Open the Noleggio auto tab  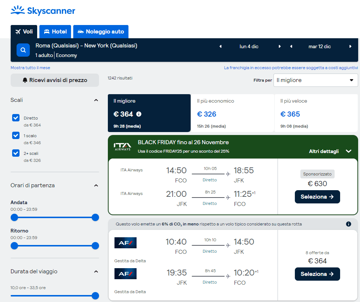point(101,32)
